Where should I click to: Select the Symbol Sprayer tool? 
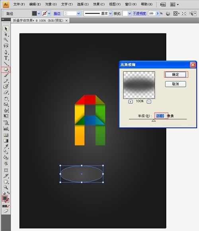pos(6,123)
